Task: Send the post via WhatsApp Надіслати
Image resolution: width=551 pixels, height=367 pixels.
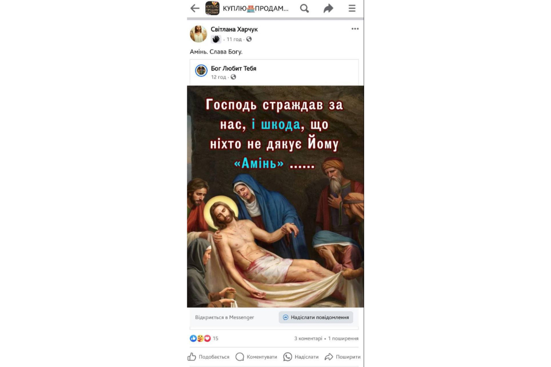Action: click(x=301, y=357)
